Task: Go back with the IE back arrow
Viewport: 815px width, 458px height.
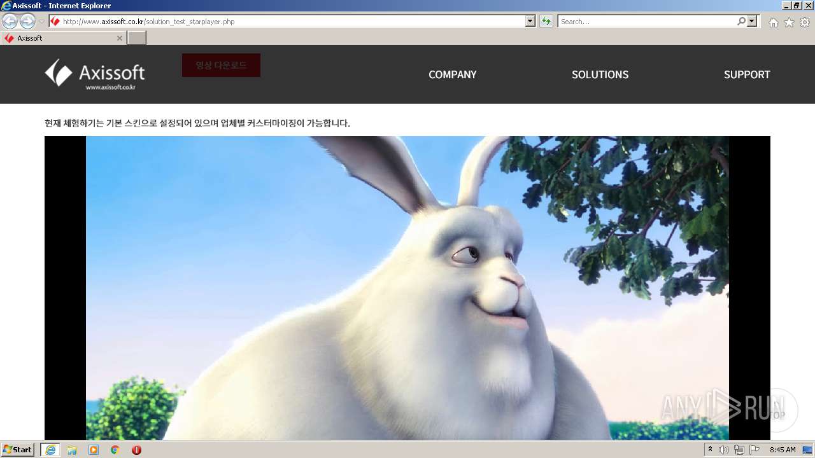Action: coord(10,21)
